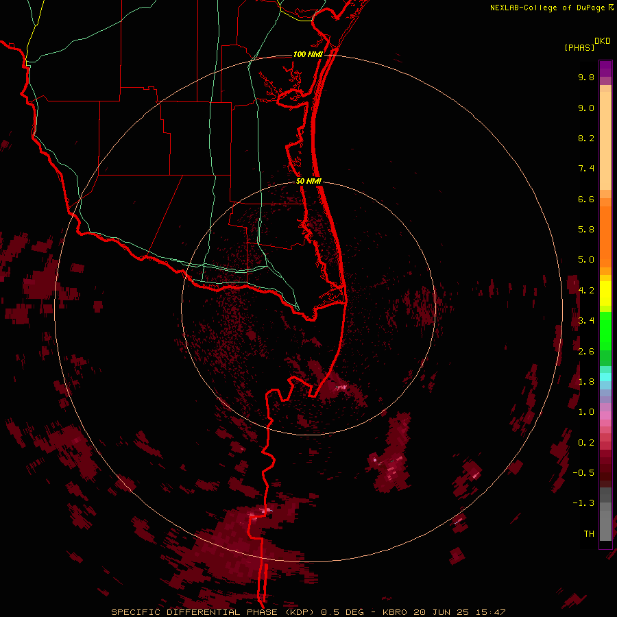The width and height of the screenshot is (617, 617).
Task: Select the 50 NMI range ring label
Action: coord(308,181)
